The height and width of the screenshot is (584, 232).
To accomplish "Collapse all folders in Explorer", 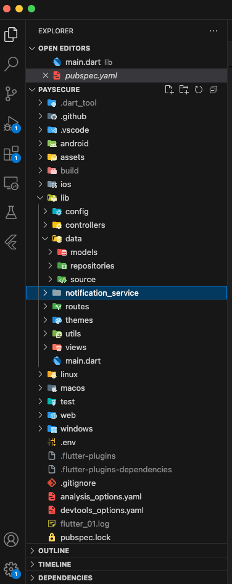I will click(213, 90).
